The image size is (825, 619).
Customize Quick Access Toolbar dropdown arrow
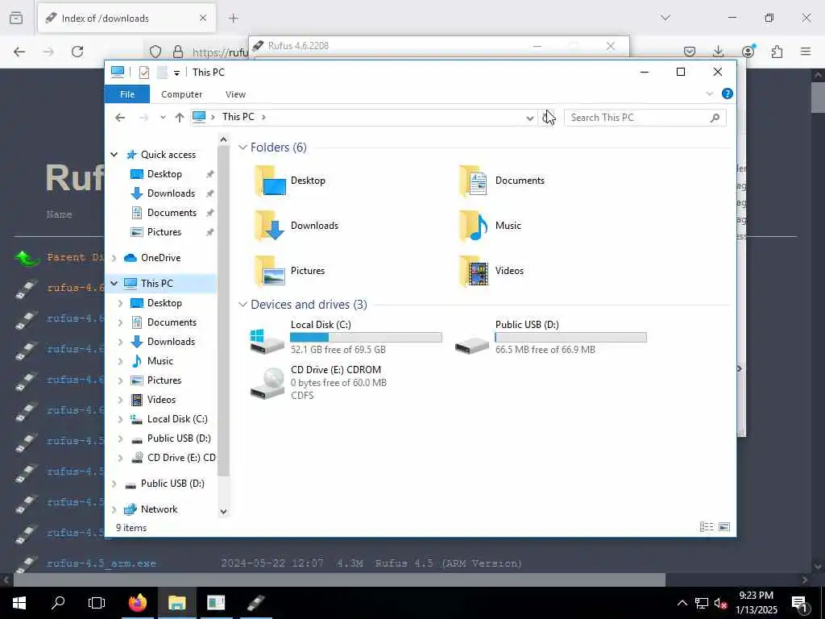tap(176, 73)
